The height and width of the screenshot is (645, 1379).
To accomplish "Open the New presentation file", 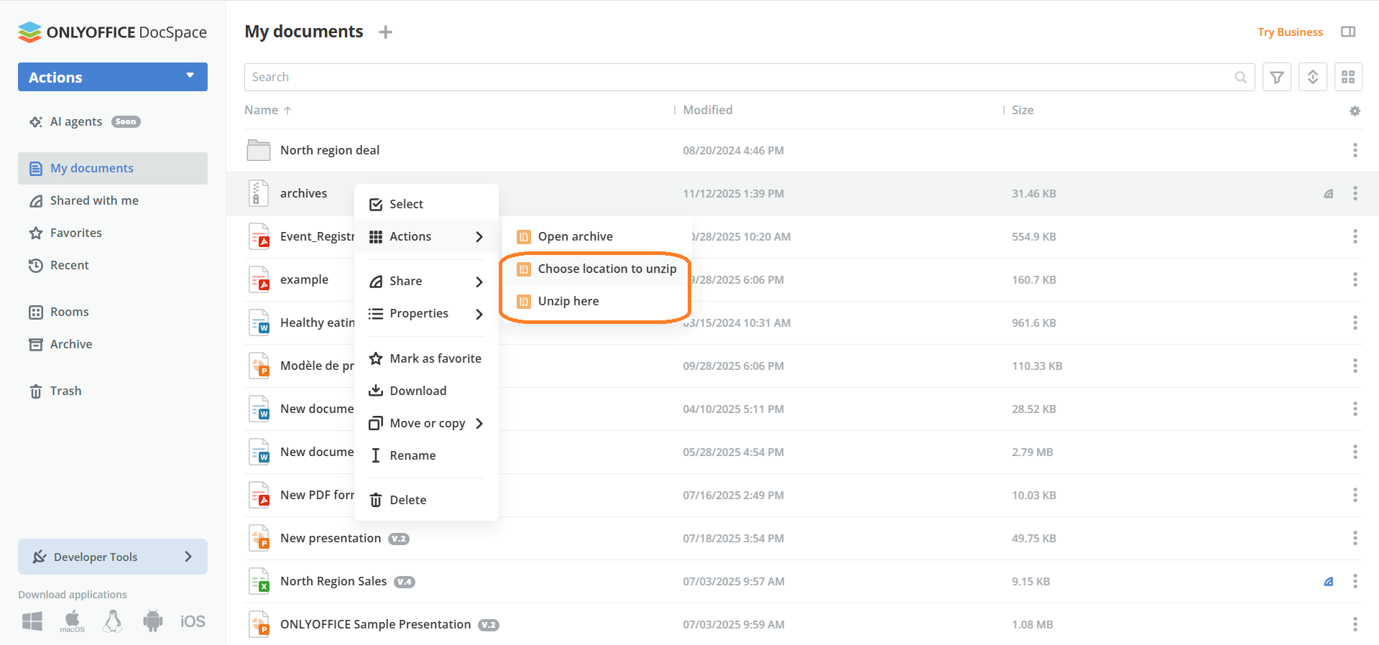I will 331,538.
